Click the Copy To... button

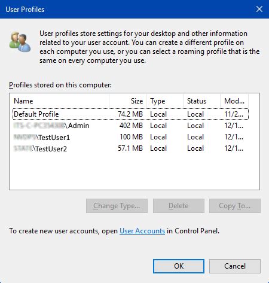[x=235, y=206]
